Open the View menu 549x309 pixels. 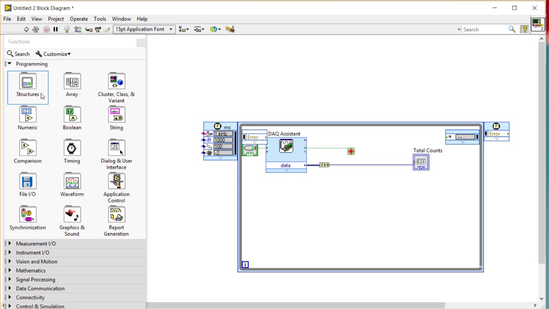pyautogui.click(x=36, y=19)
